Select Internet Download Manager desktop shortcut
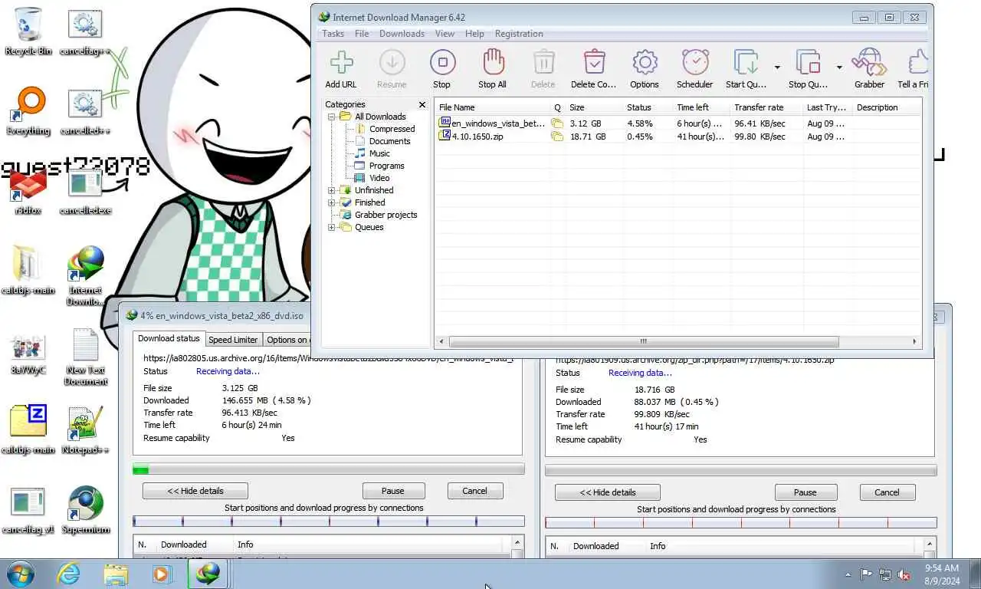The height and width of the screenshot is (589, 981). coord(86,276)
